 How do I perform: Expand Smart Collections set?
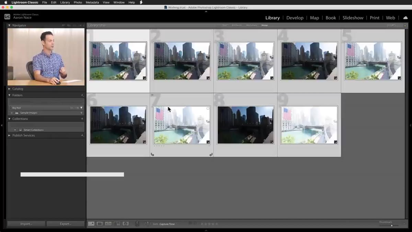click(15, 130)
